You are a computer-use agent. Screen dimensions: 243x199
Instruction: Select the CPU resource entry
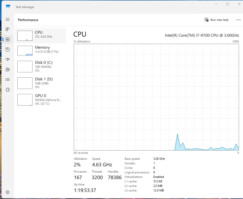coord(41,36)
